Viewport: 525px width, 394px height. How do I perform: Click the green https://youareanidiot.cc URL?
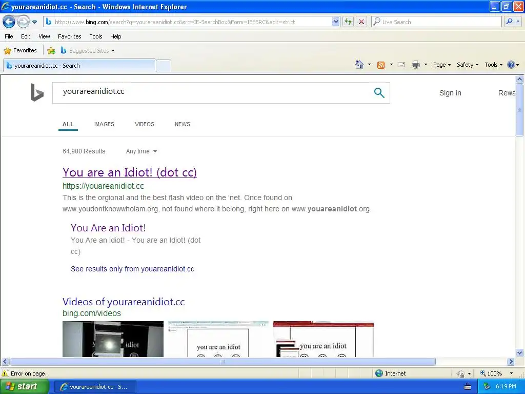pyautogui.click(x=103, y=186)
